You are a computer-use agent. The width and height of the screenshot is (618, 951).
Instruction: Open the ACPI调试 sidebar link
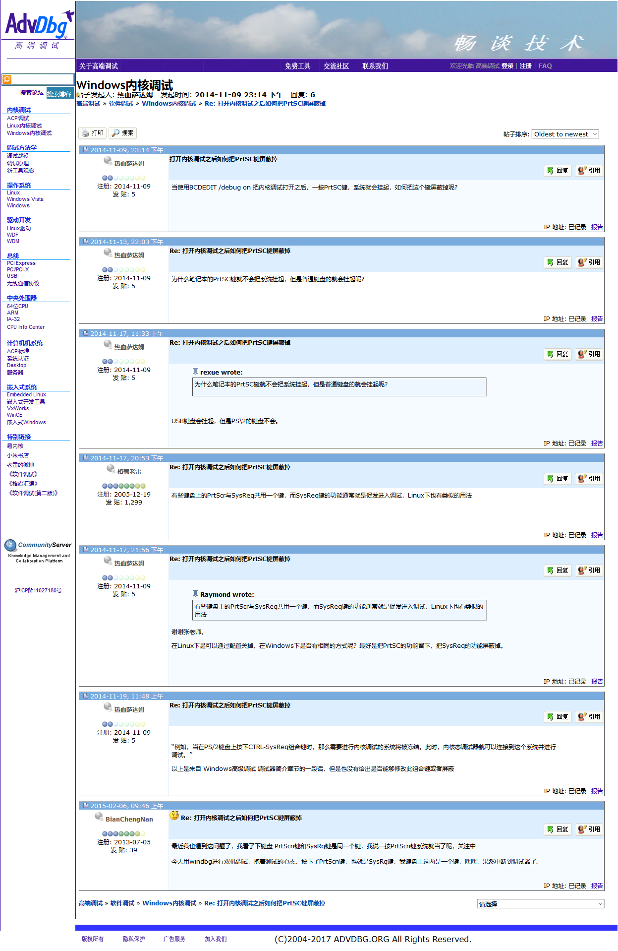pyautogui.click(x=18, y=118)
